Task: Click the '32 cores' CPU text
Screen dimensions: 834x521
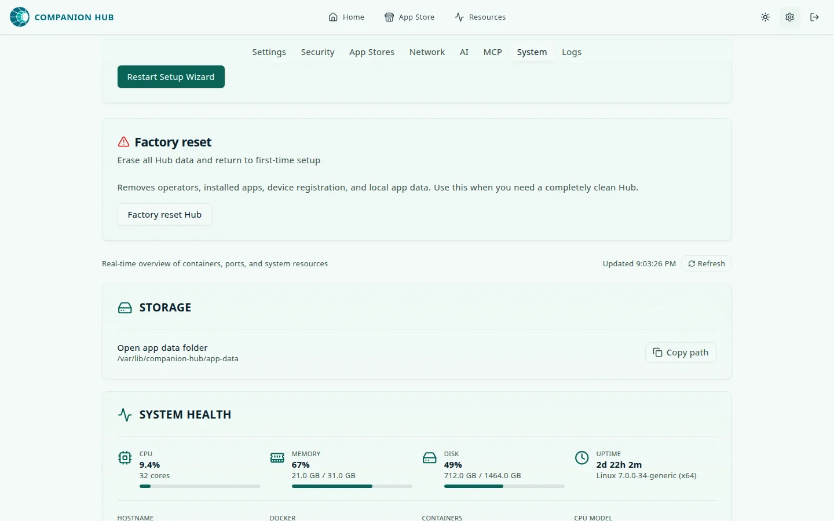Action: tap(155, 476)
